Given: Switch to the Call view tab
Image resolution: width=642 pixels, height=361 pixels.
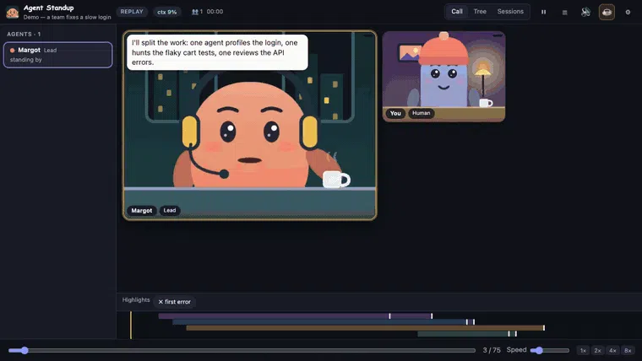Looking at the screenshot, I should point(456,12).
